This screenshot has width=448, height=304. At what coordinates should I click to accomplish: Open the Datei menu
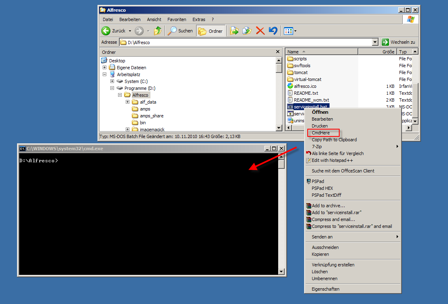(x=108, y=19)
